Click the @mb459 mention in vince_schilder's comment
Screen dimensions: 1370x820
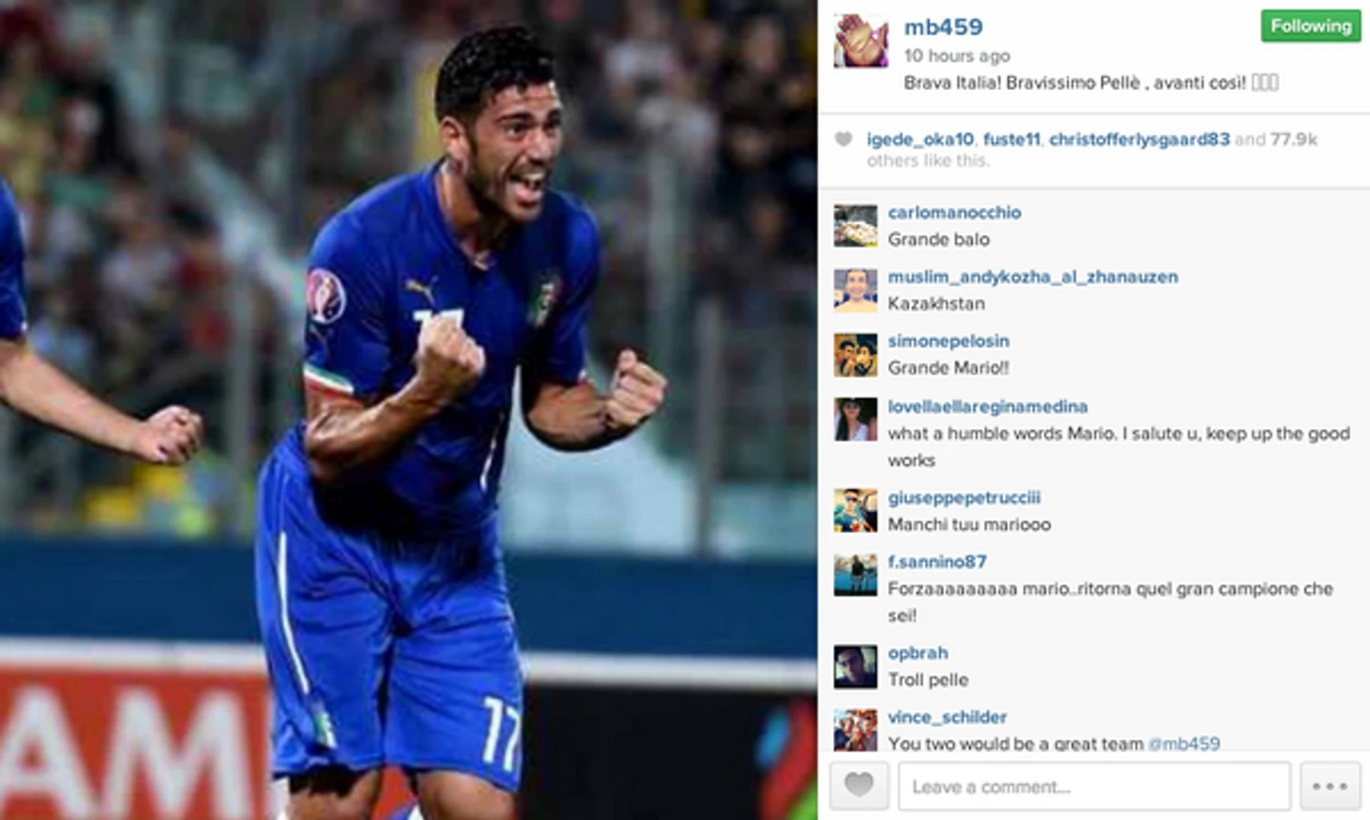pos(1184,743)
